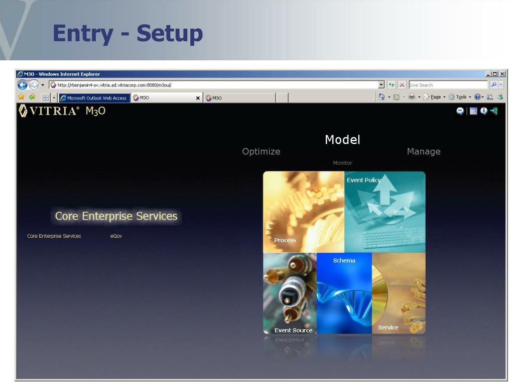This screenshot has width=514, height=386.
Task: Open the Process tile
Action: [304, 212]
